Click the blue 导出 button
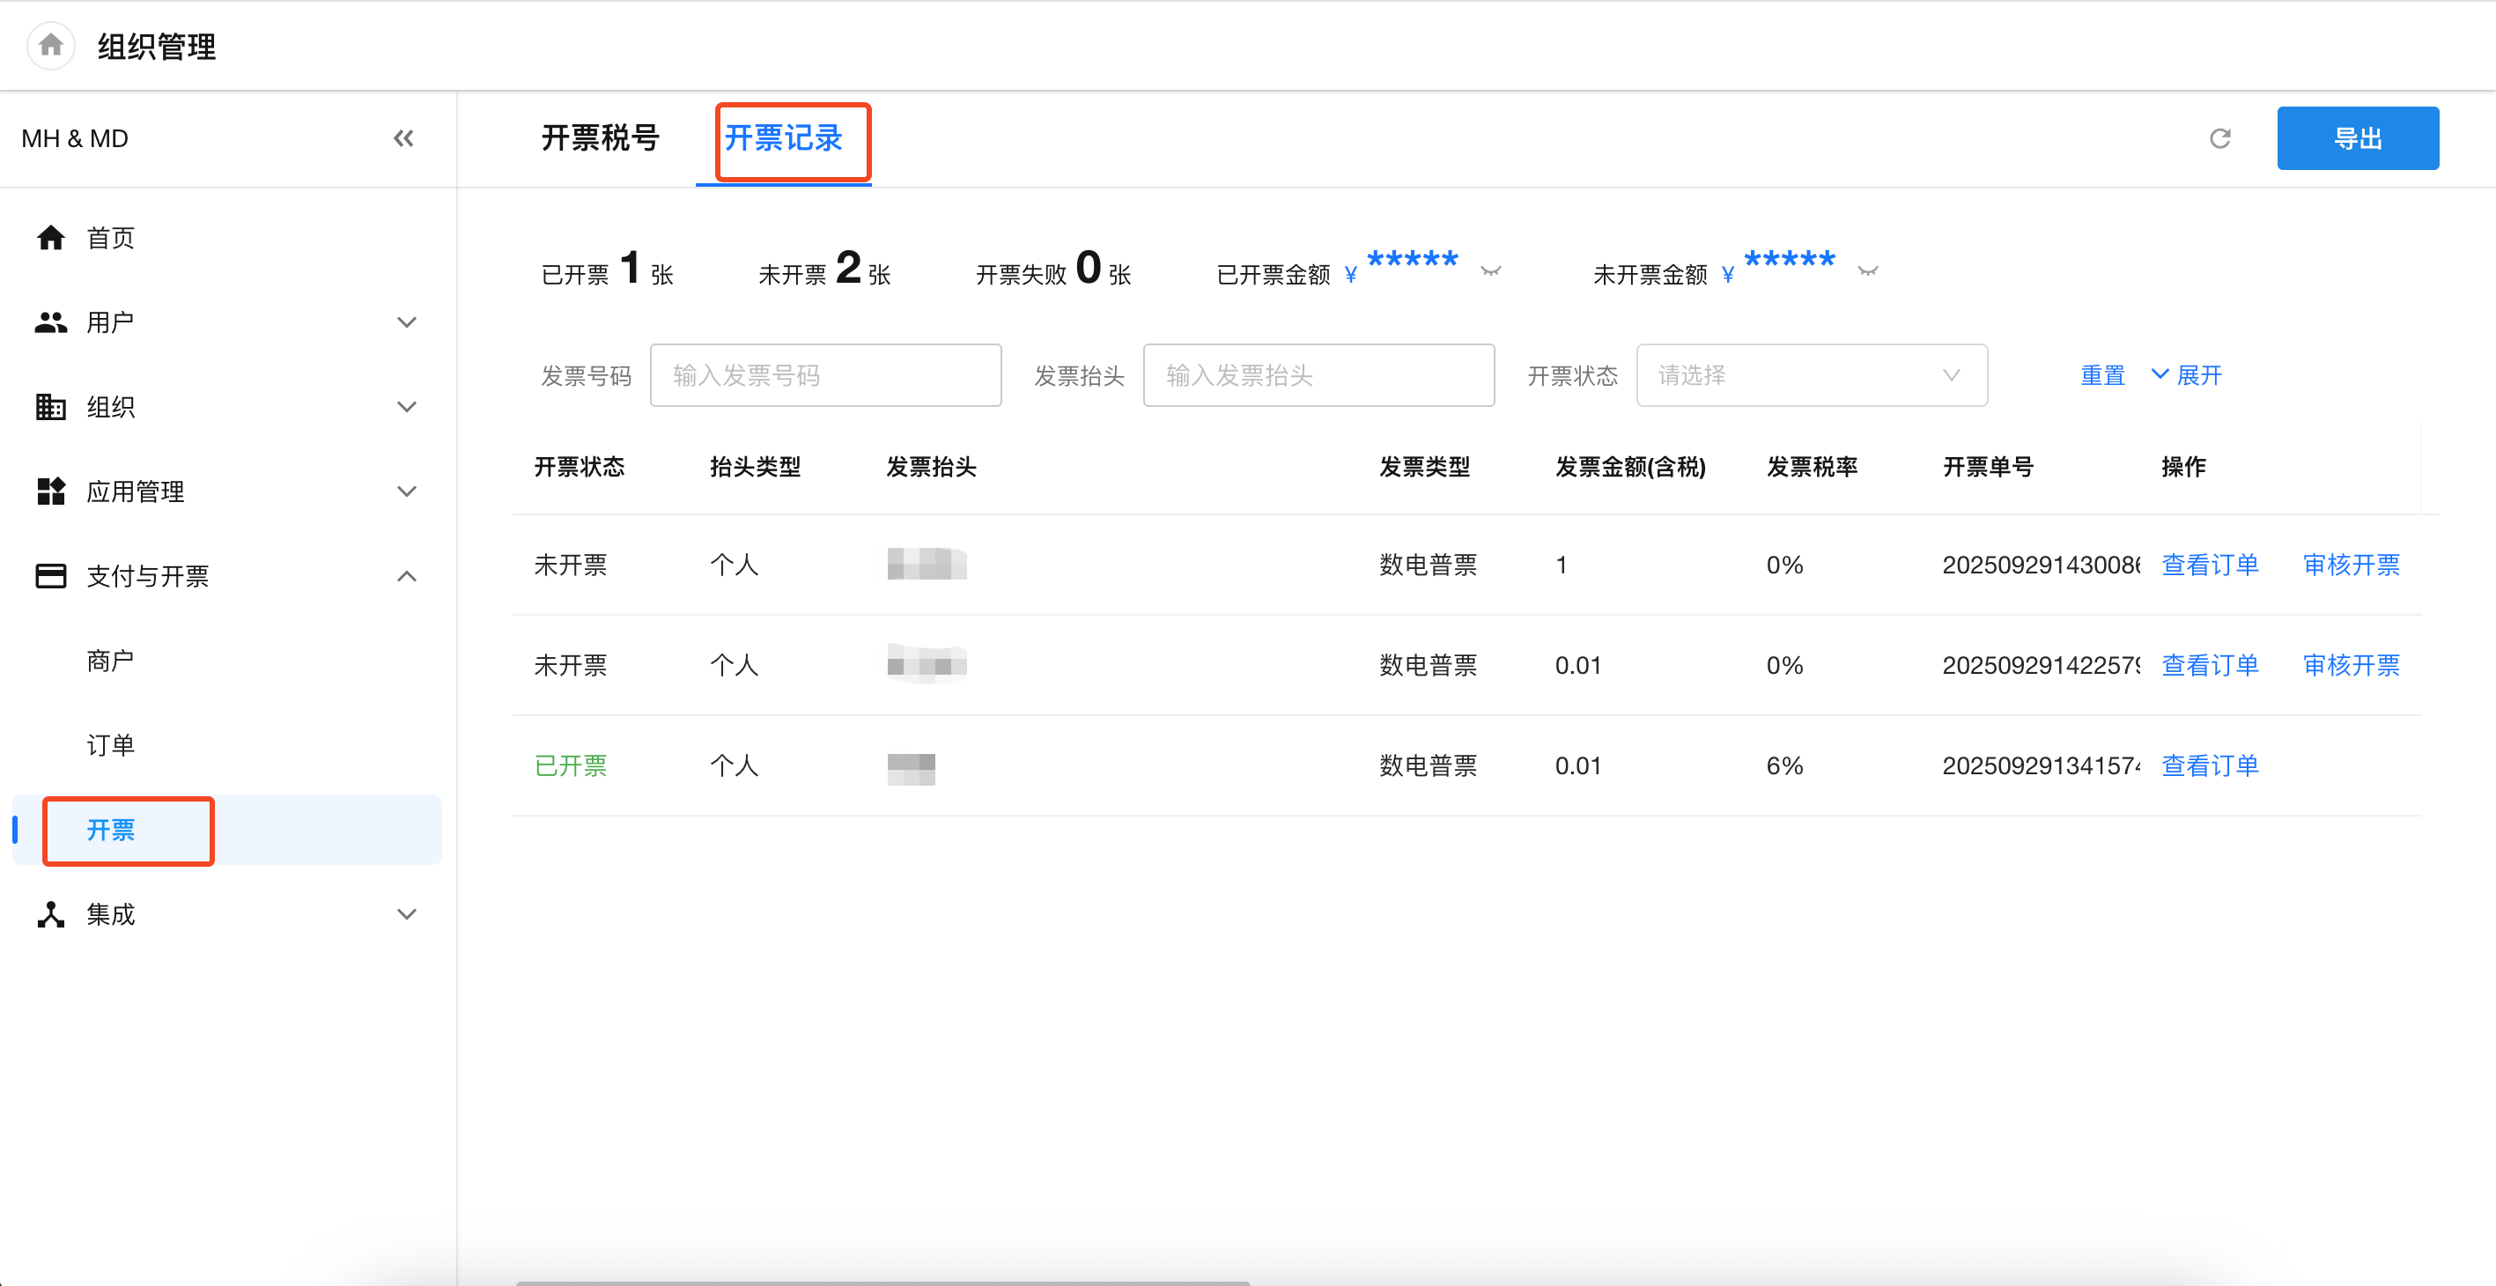The image size is (2496, 1286). tap(2357, 138)
